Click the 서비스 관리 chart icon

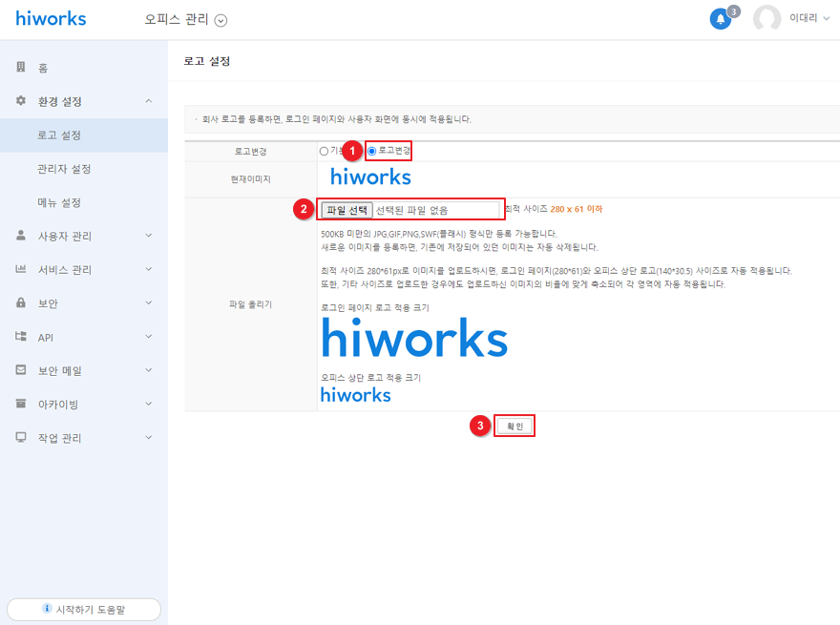coord(21,269)
